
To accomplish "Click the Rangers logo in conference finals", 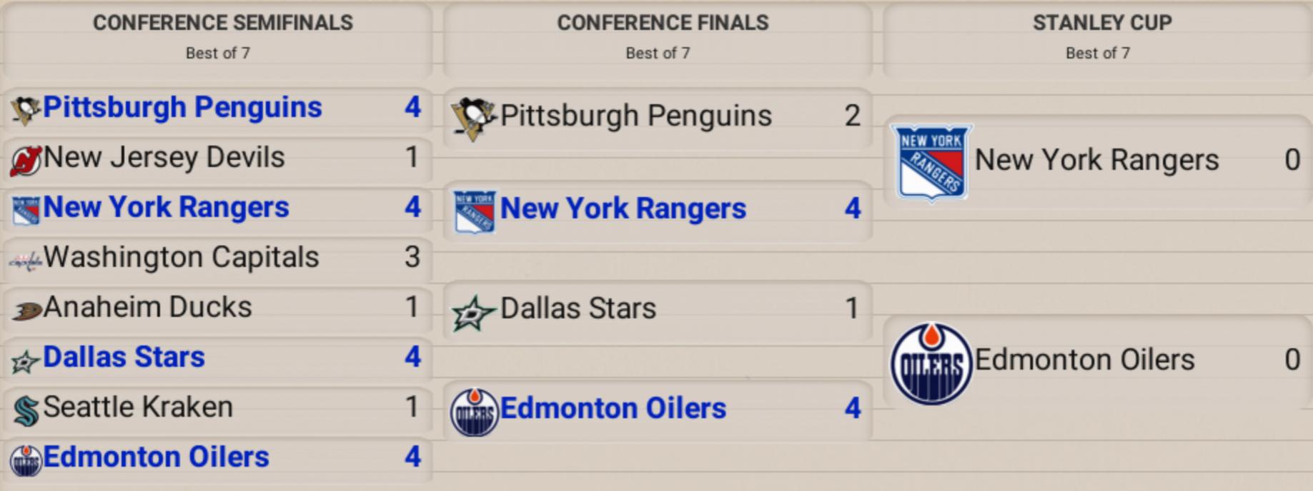I will [475, 212].
